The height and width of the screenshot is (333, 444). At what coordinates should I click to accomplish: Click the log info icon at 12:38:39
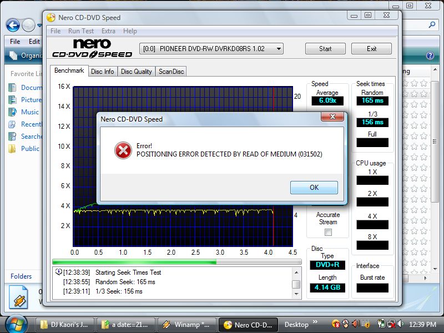click(58, 272)
